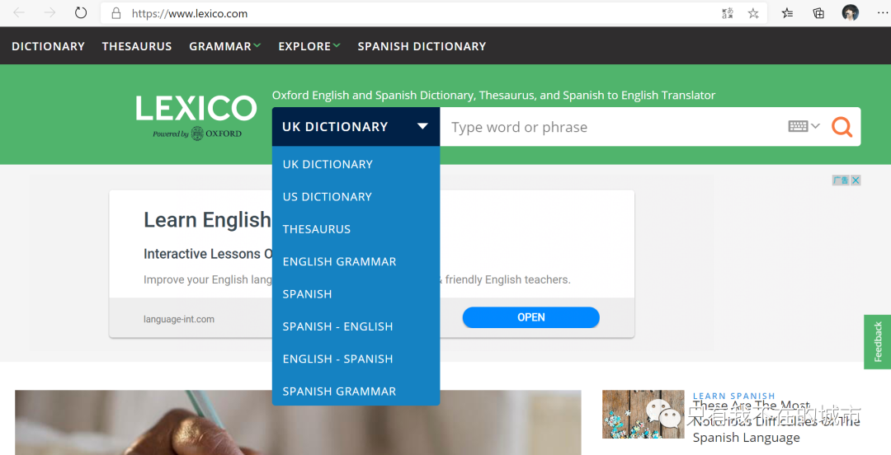Image resolution: width=891 pixels, height=455 pixels.
Task: Open THESAURUS in top navigation
Action: click(x=137, y=46)
